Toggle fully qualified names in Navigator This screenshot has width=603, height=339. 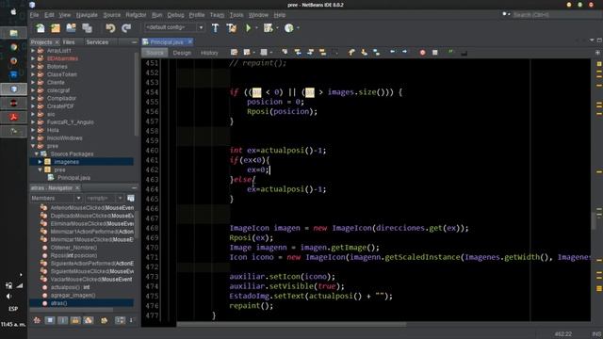coord(105,320)
